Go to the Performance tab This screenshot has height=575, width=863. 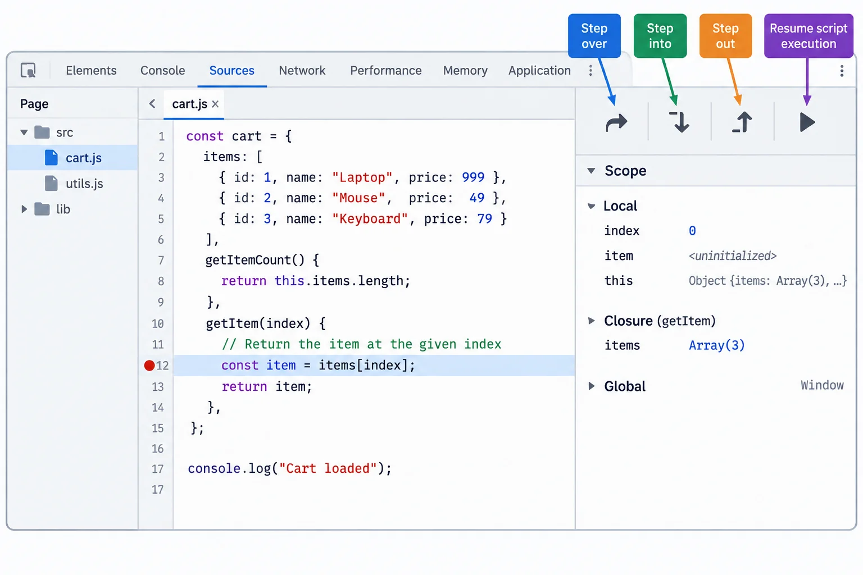tap(386, 70)
